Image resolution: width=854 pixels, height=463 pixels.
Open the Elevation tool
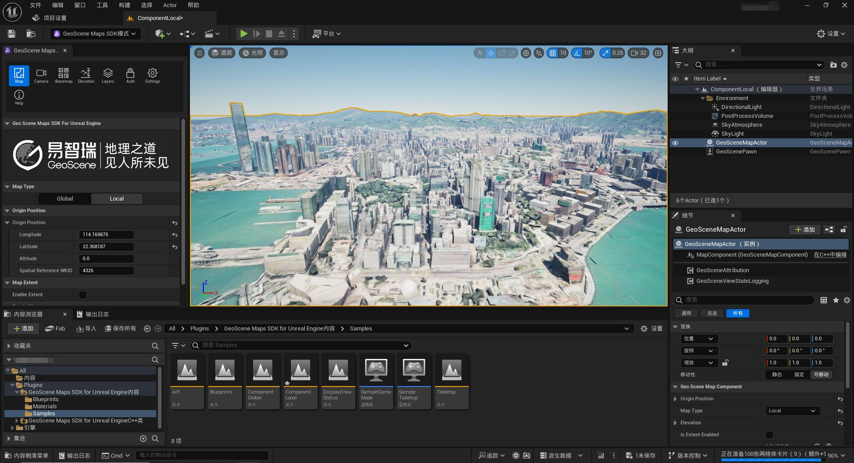click(x=86, y=75)
